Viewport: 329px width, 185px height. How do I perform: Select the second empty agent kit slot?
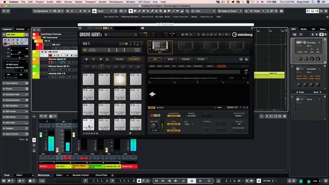click(185, 47)
